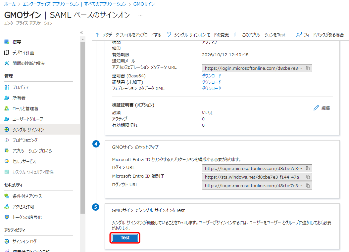Click フィードバックがある場合 label

click(x=324, y=35)
